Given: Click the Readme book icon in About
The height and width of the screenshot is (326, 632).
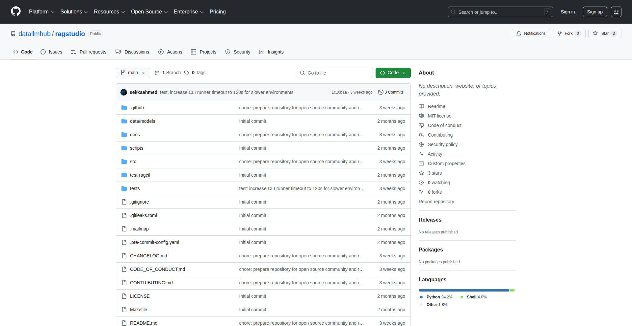Looking at the screenshot, I should click(421, 106).
